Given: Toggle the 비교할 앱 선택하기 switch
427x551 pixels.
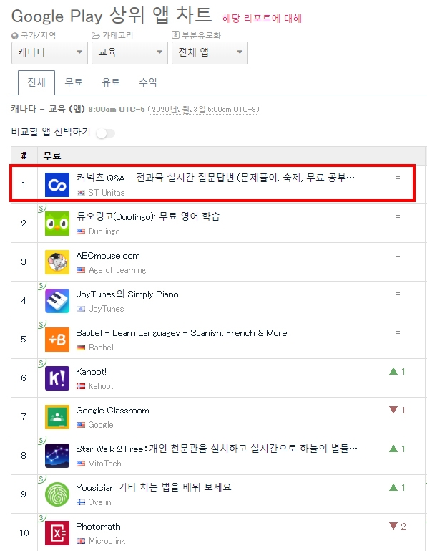Looking at the screenshot, I should coord(106,133).
